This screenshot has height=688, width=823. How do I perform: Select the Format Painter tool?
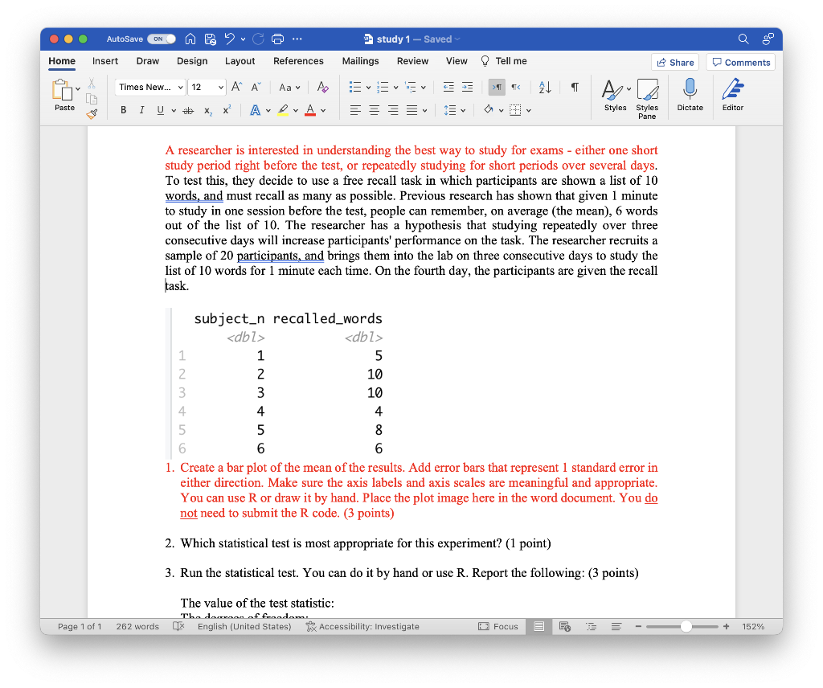coord(92,113)
